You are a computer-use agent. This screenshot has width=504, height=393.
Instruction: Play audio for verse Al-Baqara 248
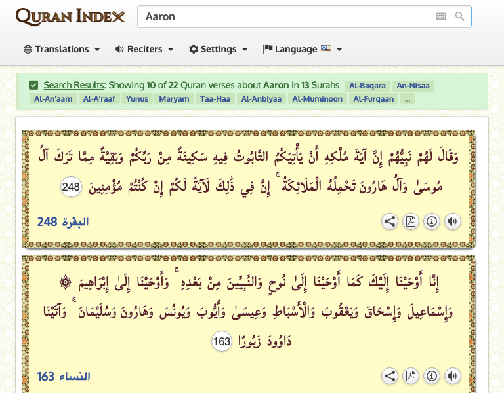point(453,221)
